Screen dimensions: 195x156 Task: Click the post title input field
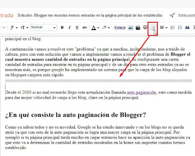pyautogui.click(x=90, y=15)
